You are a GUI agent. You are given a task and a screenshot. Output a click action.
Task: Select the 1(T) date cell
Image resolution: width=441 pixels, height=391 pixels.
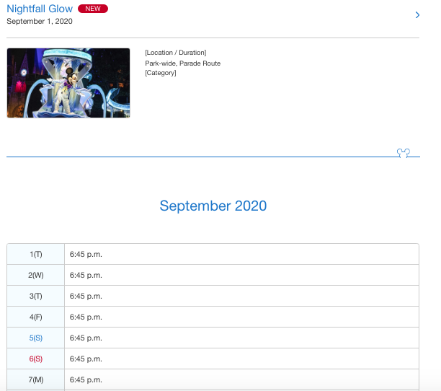(x=36, y=254)
